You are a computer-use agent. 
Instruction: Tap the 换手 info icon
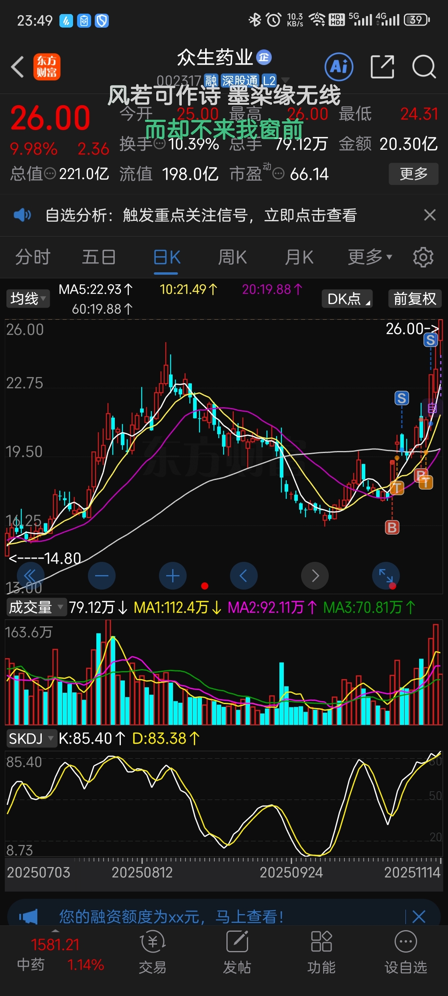[160, 144]
